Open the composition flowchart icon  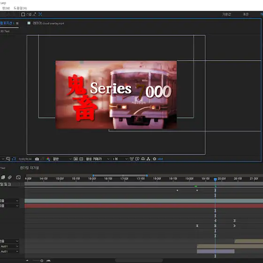pos(148,159)
